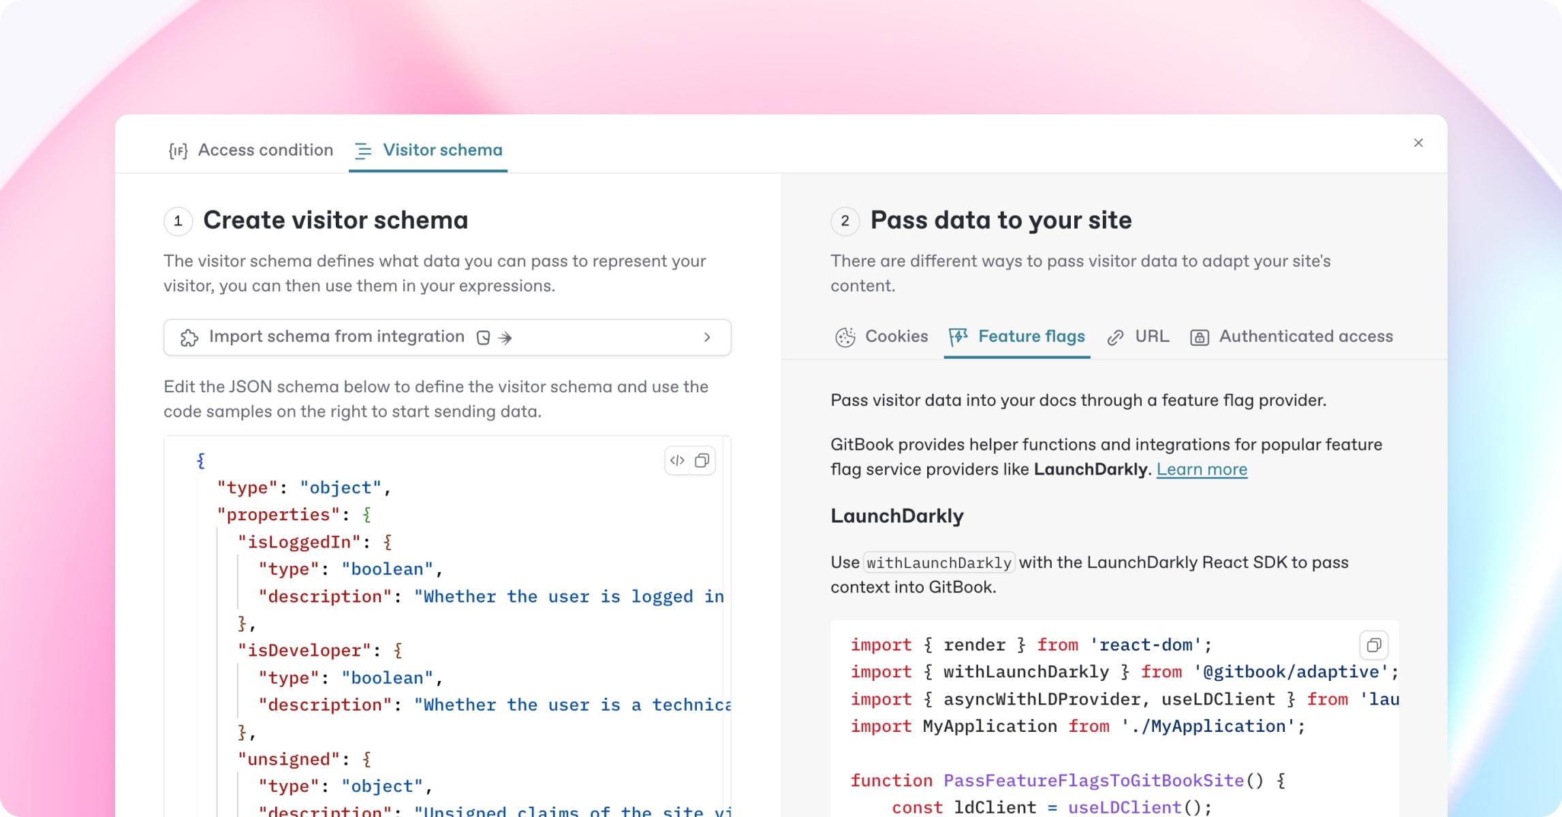
Task: Click the opening brace at top of JSON schema
Action: [200, 460]
